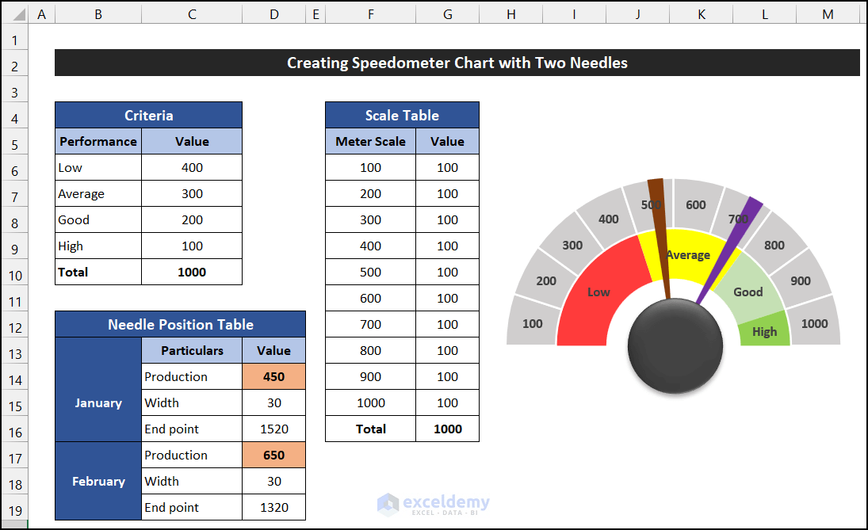
Task: Click the Needle Position Table header cell
Action: 179,324
